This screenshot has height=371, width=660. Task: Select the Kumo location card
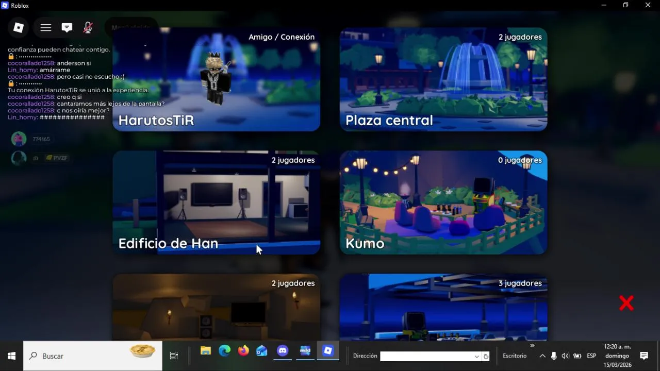click(x=443, y=203)
